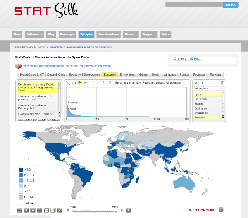Open the Descargas nav item
The height and width of the screenshot is (218, 248).
click(x=67, y=34)
